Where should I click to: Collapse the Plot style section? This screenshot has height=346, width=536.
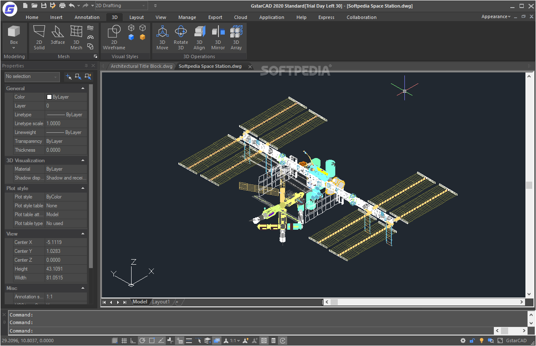83,188
